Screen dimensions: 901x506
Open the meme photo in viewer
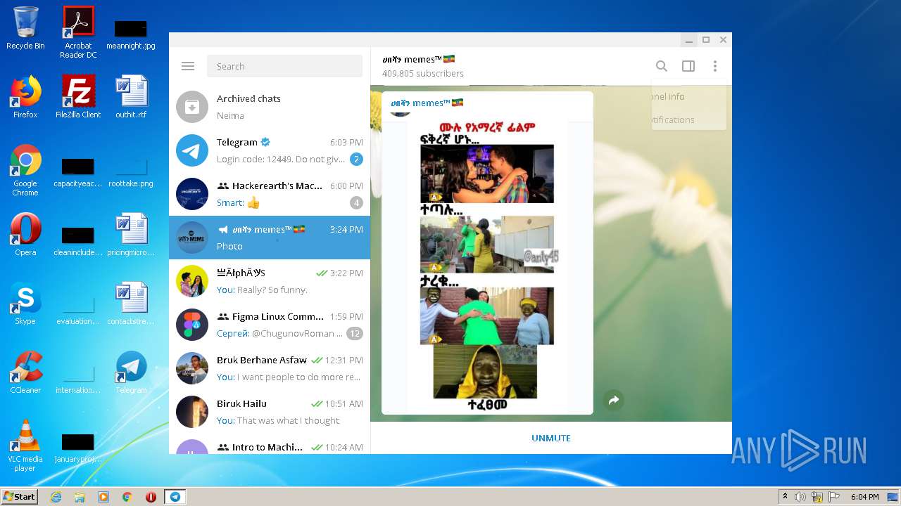[487, 266]
